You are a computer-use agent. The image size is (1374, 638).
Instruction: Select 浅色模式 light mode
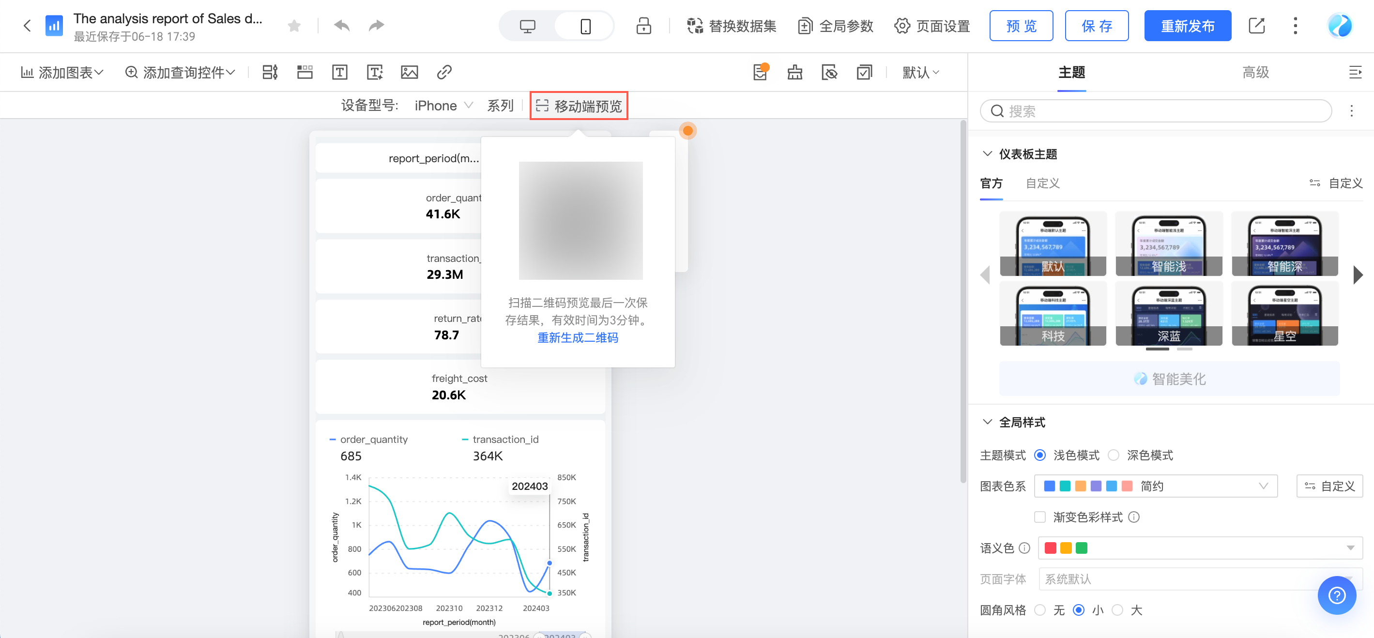click(x=1039, y=455)
